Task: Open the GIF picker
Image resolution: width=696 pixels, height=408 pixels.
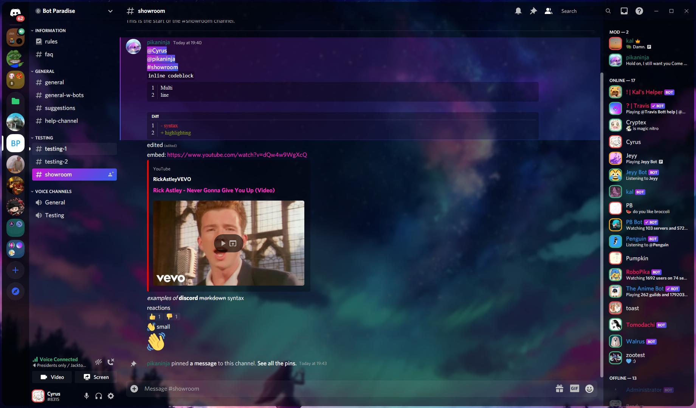Action: point(574,388)
